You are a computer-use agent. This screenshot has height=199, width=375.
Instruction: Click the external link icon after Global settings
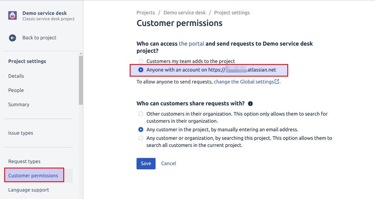coord(277,82)
